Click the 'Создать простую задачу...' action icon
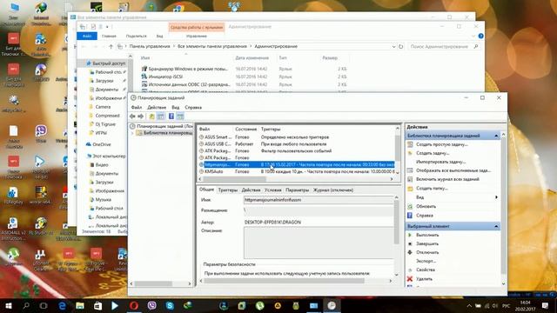This screenshot has height=313, width=557. (x=410, y=144)
